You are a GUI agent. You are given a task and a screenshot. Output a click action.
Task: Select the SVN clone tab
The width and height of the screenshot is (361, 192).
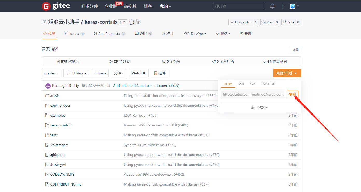(x=253, y=84)
